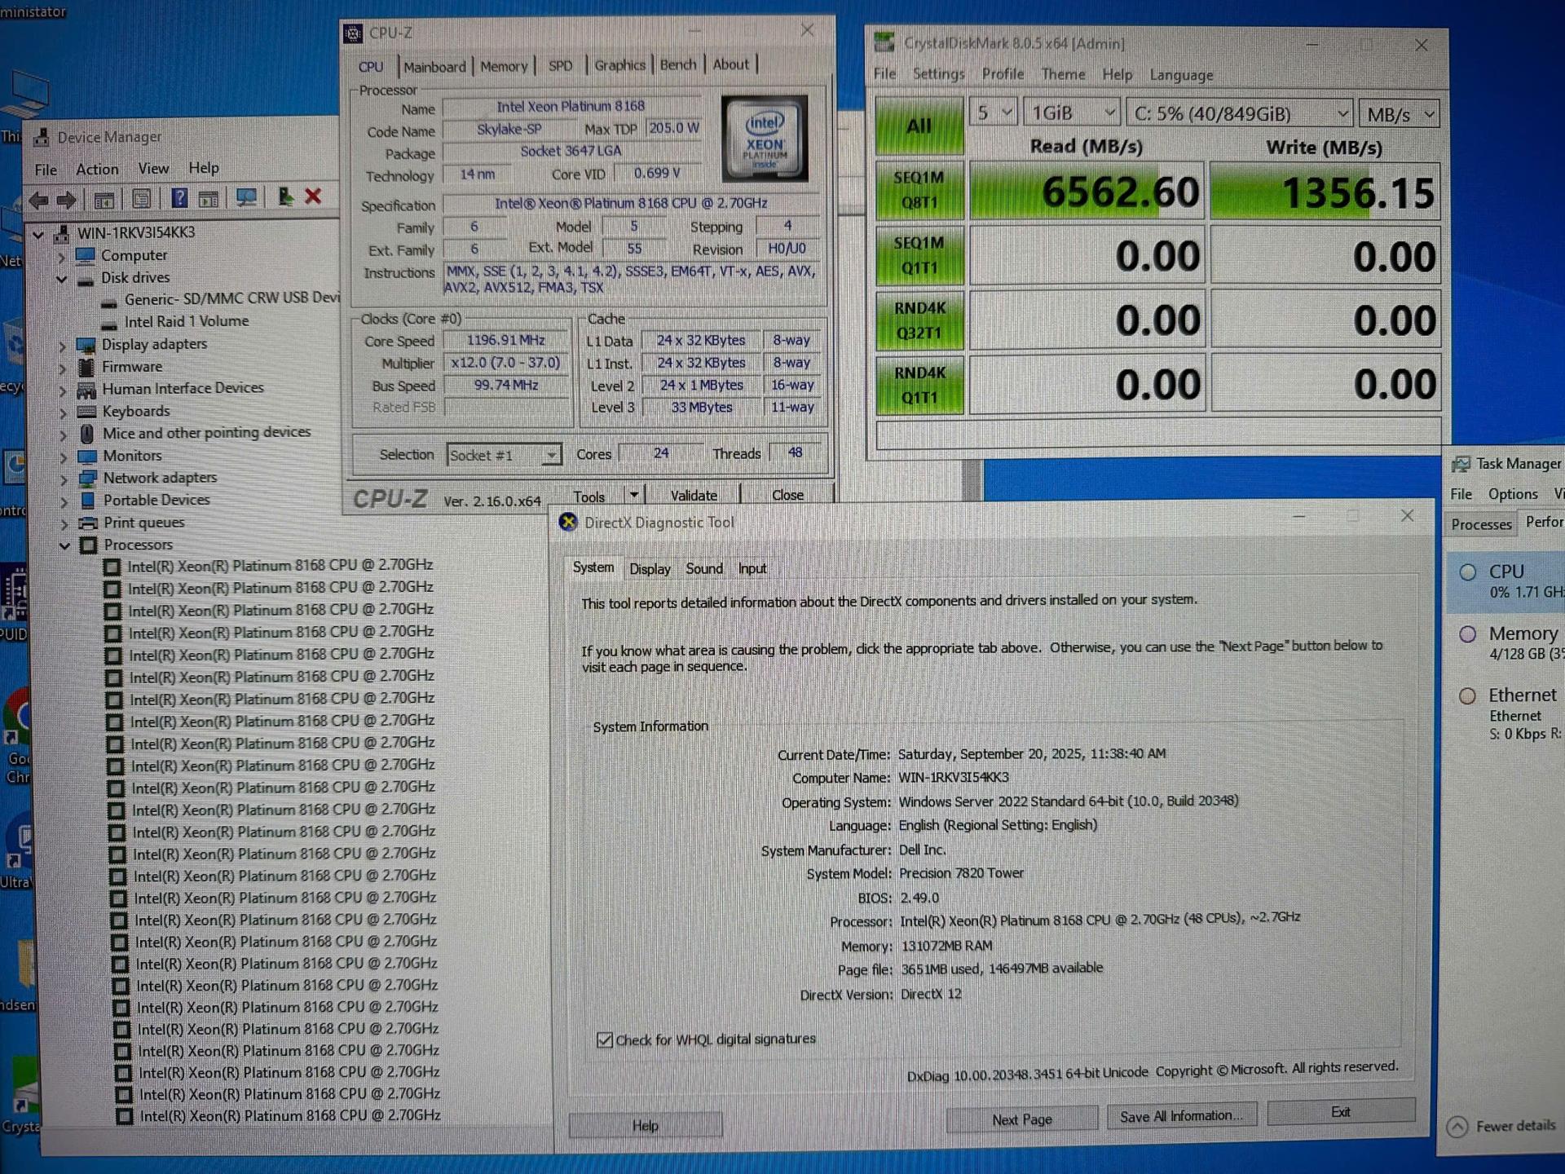Start the SEQ1M Q8T1 test button

coord(919,190)
